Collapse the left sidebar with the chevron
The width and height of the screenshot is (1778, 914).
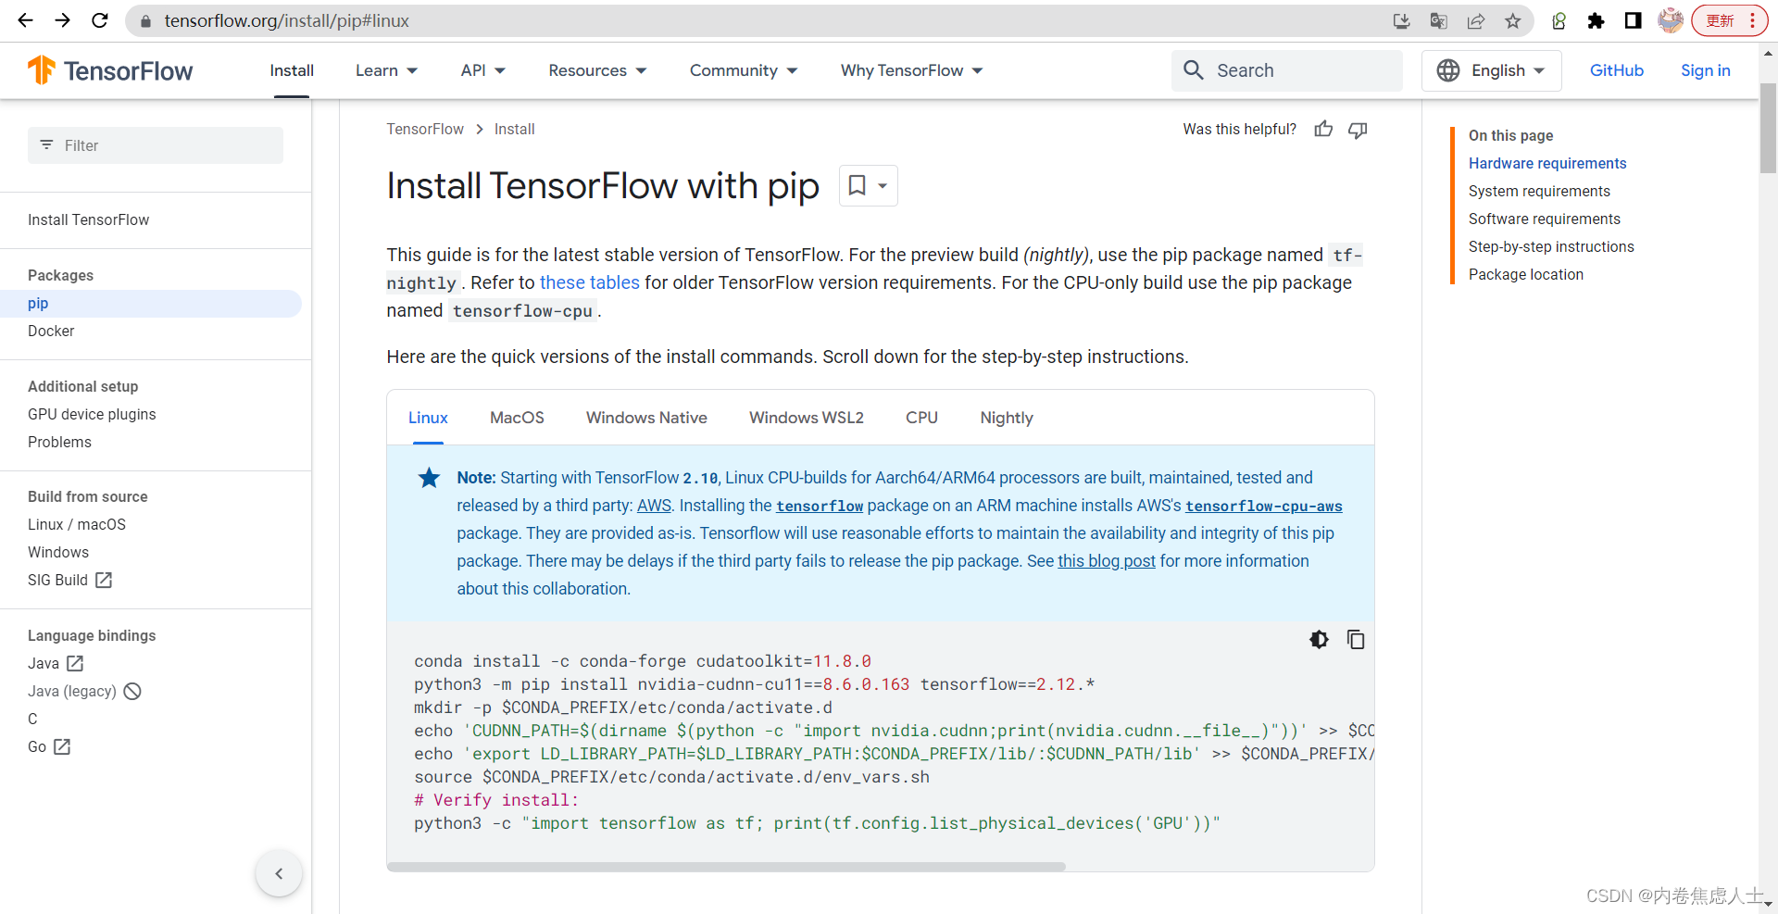pos(278,872)
